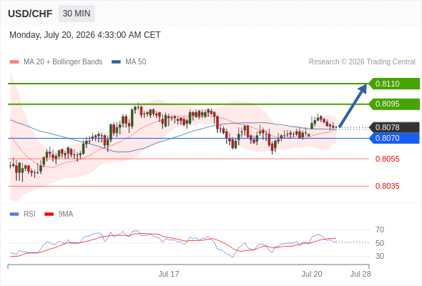Image resolution: width=422 pixels, height=286 pixels.
Task: Toggle the MA 50 legend label
Action: 136,62
